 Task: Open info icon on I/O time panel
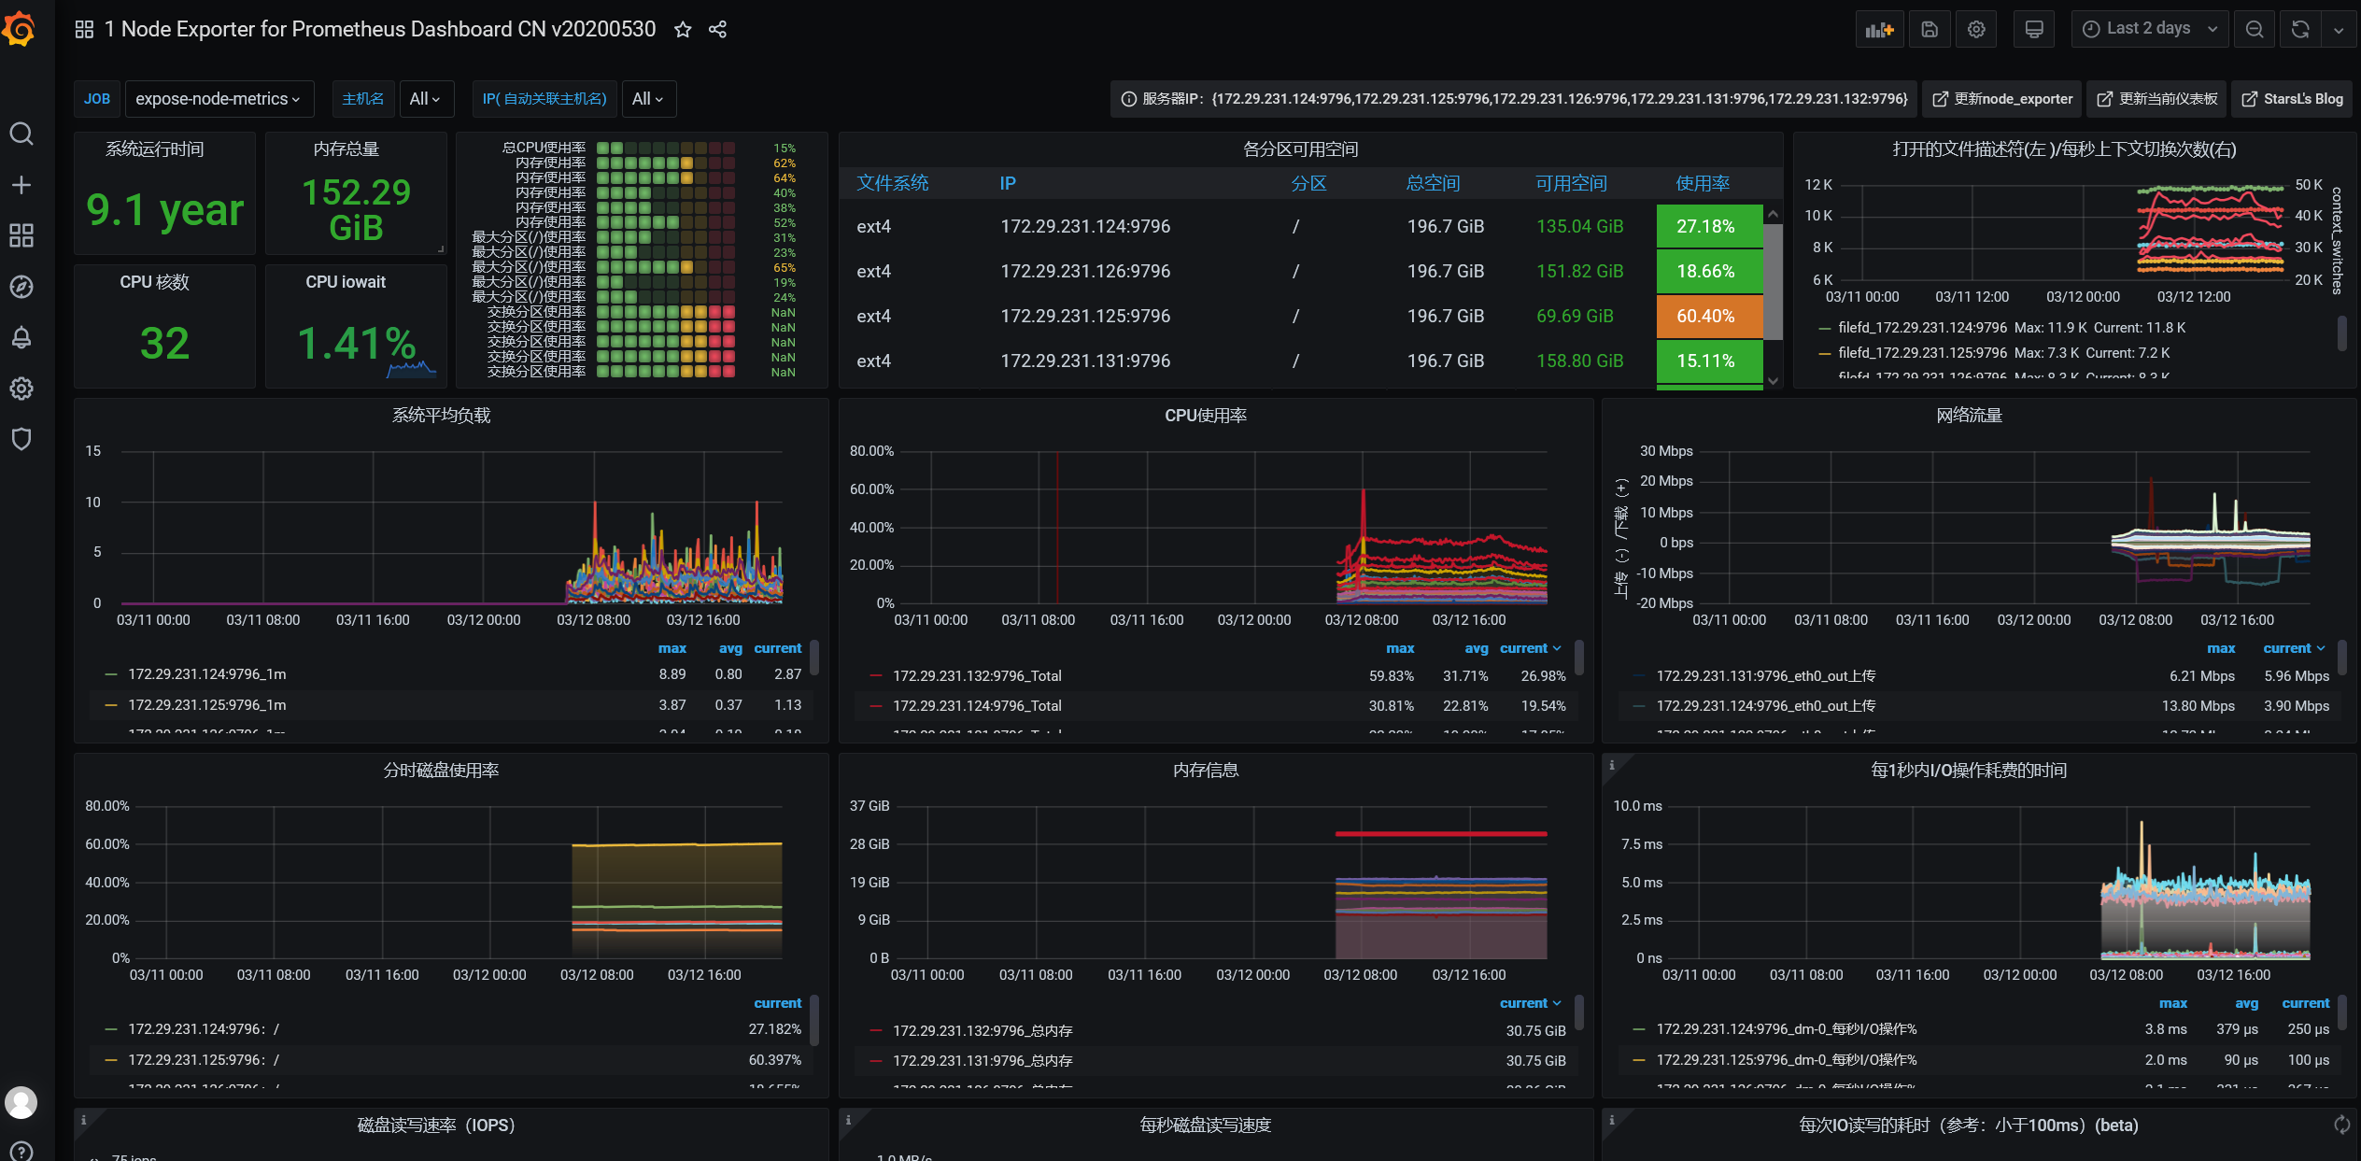coord(1611,765)
